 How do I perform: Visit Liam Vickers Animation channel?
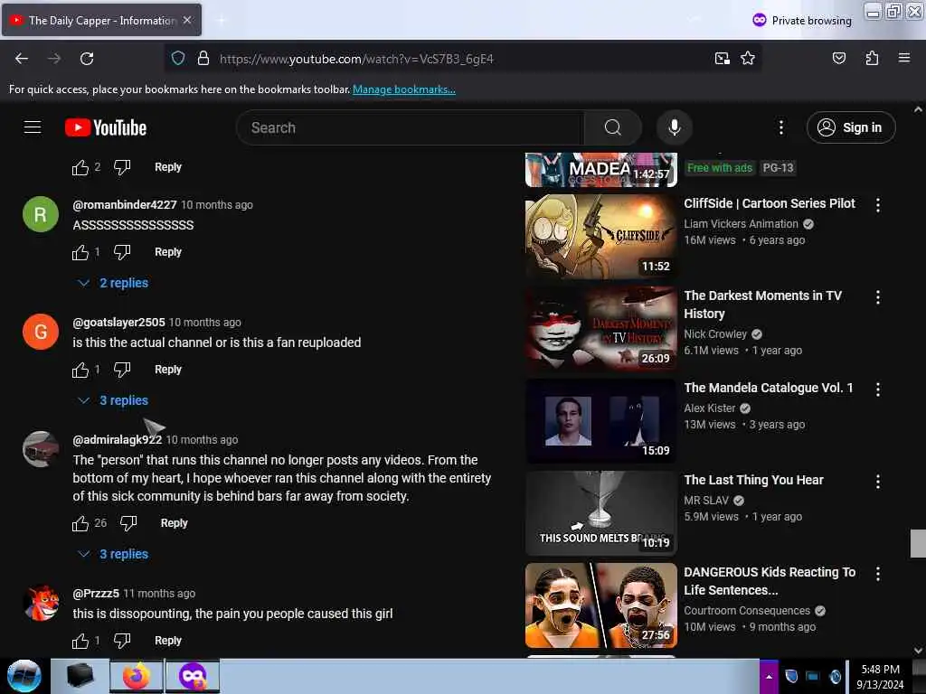pyautogui.click(x=742, y=224)
